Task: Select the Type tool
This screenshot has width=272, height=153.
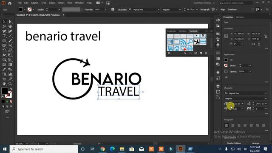Action: [4, 36]
